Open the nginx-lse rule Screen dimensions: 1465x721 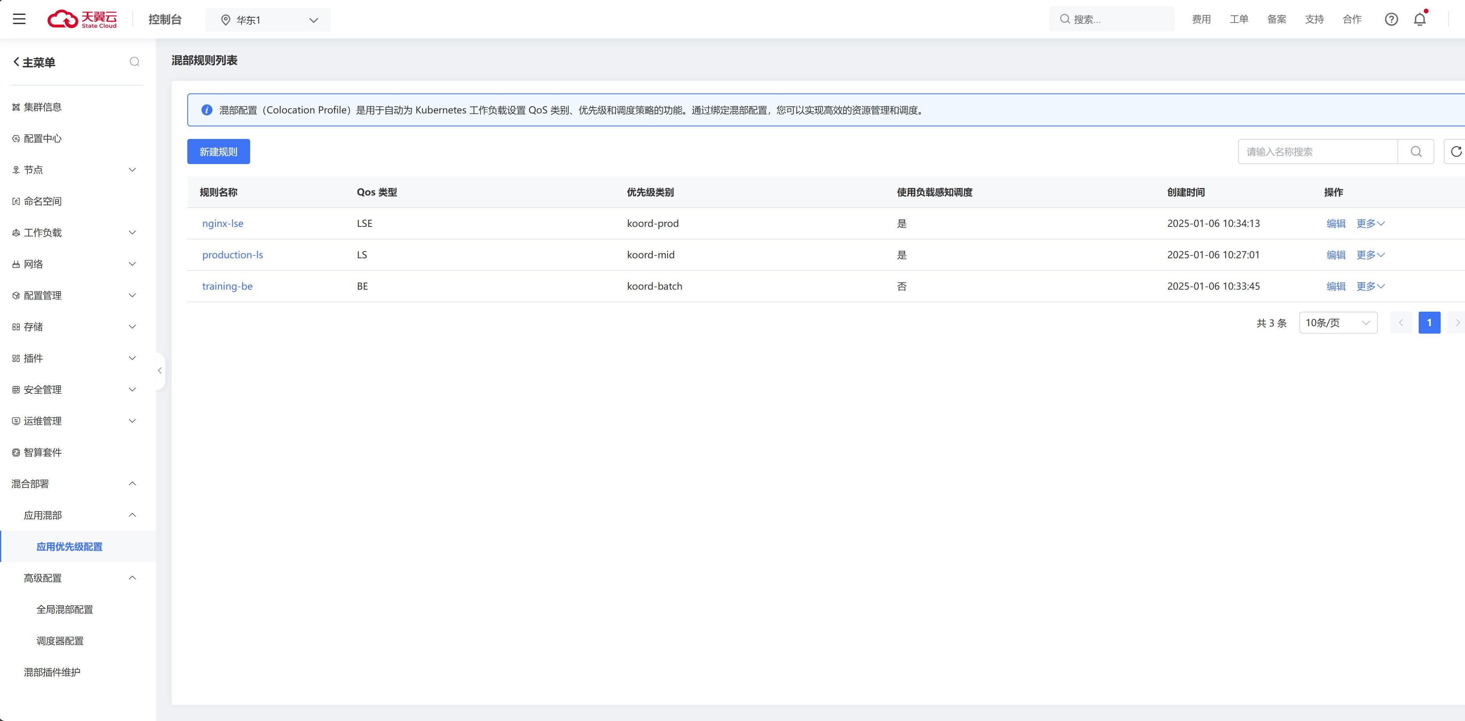(x=223, y=223)
